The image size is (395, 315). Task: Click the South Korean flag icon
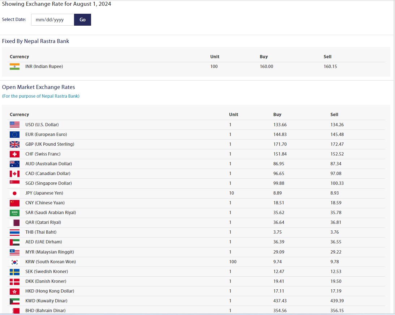click(x=15, y=262)
